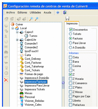
Task: Select the Facturas radio button
Action: click(x=70, y=38)
